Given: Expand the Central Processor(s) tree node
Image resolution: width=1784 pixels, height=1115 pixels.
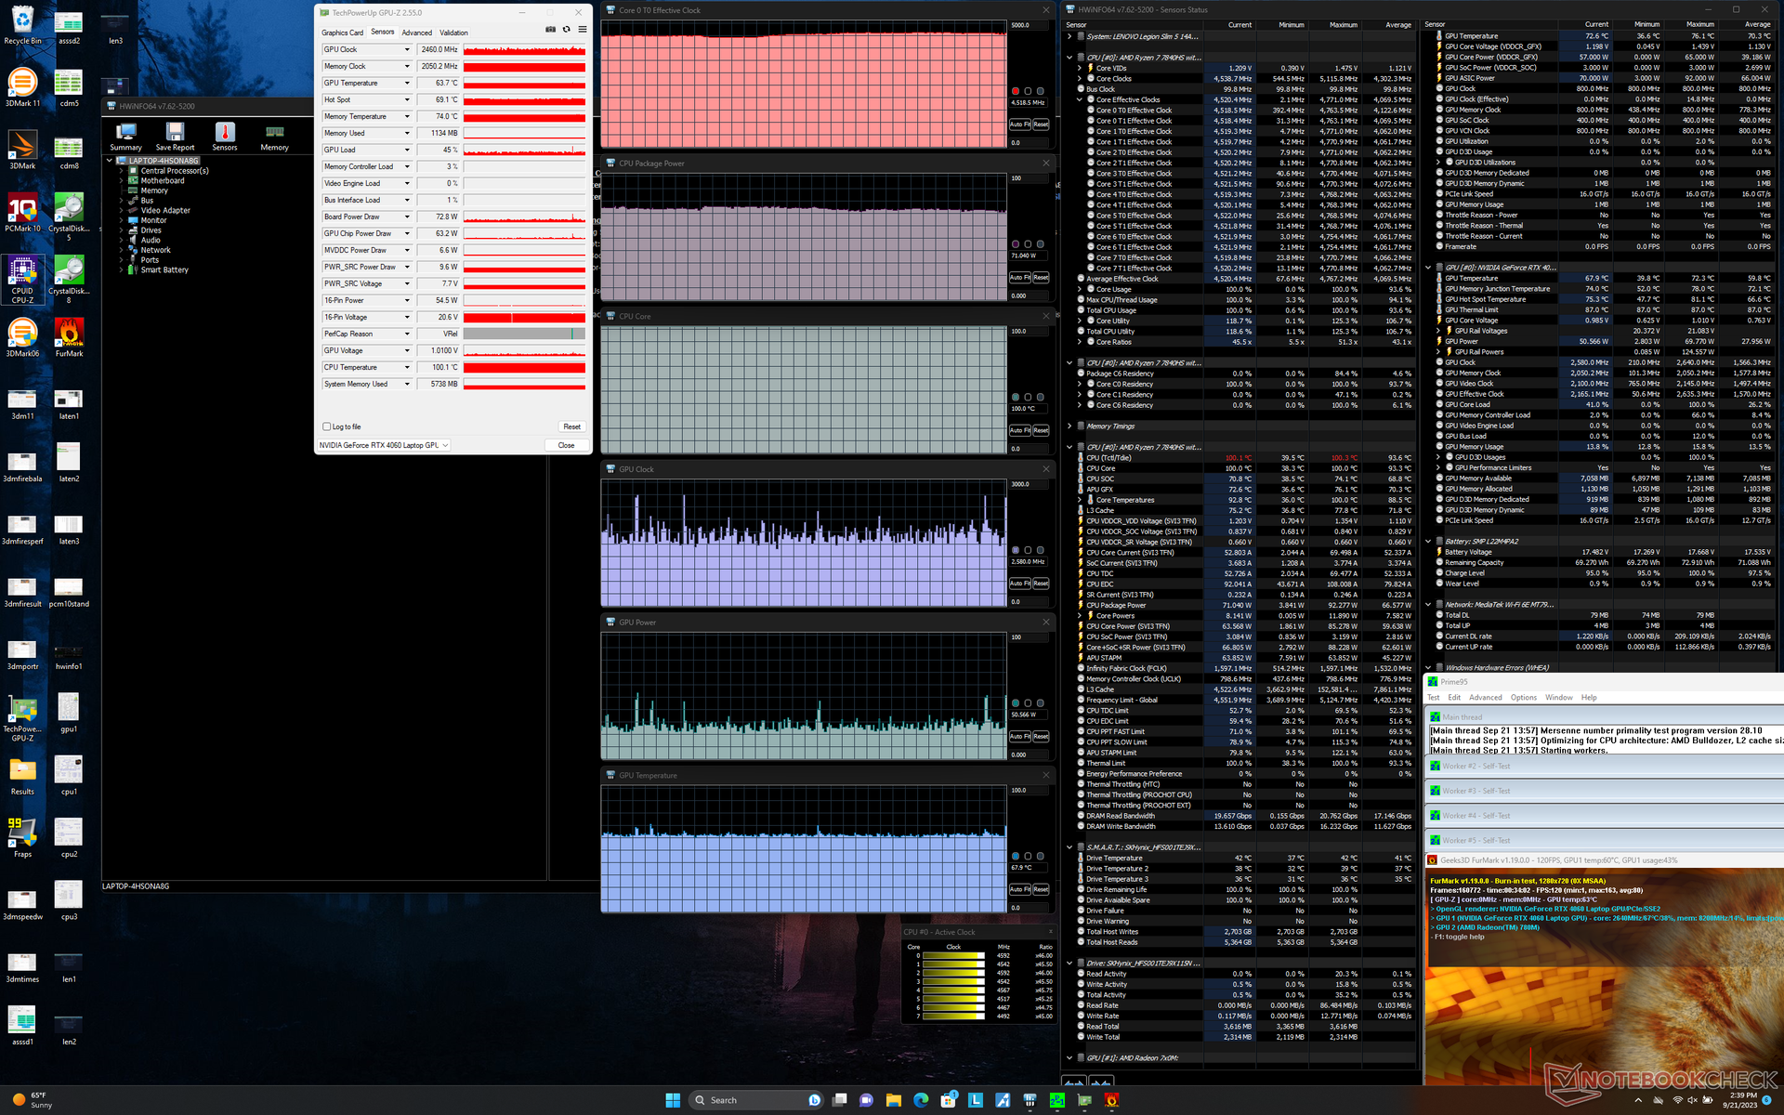Looking at the screenshot, I should [122, 171].
